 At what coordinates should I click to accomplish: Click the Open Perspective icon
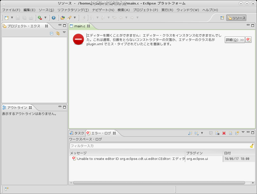tap(222, 18)
